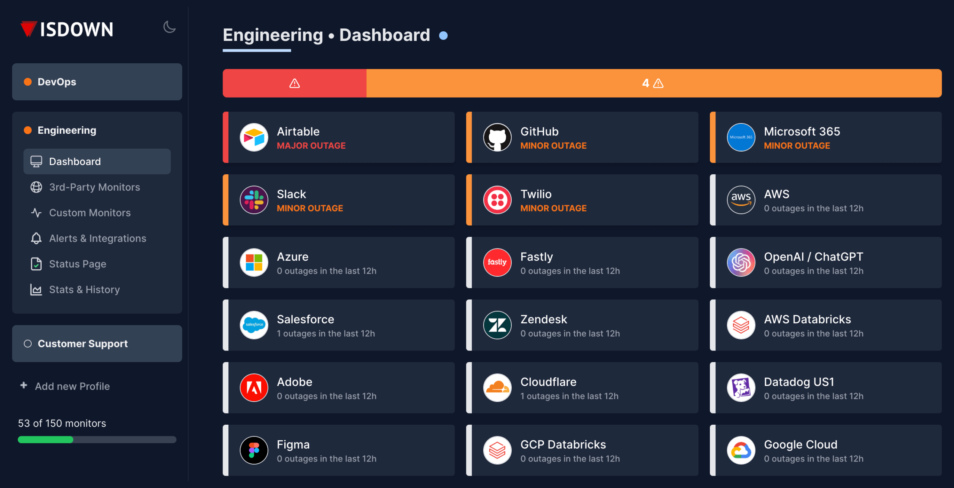Click the pulse icon for Custom Monitors
The width and height of the screenshot is (954, 488).
36,213
